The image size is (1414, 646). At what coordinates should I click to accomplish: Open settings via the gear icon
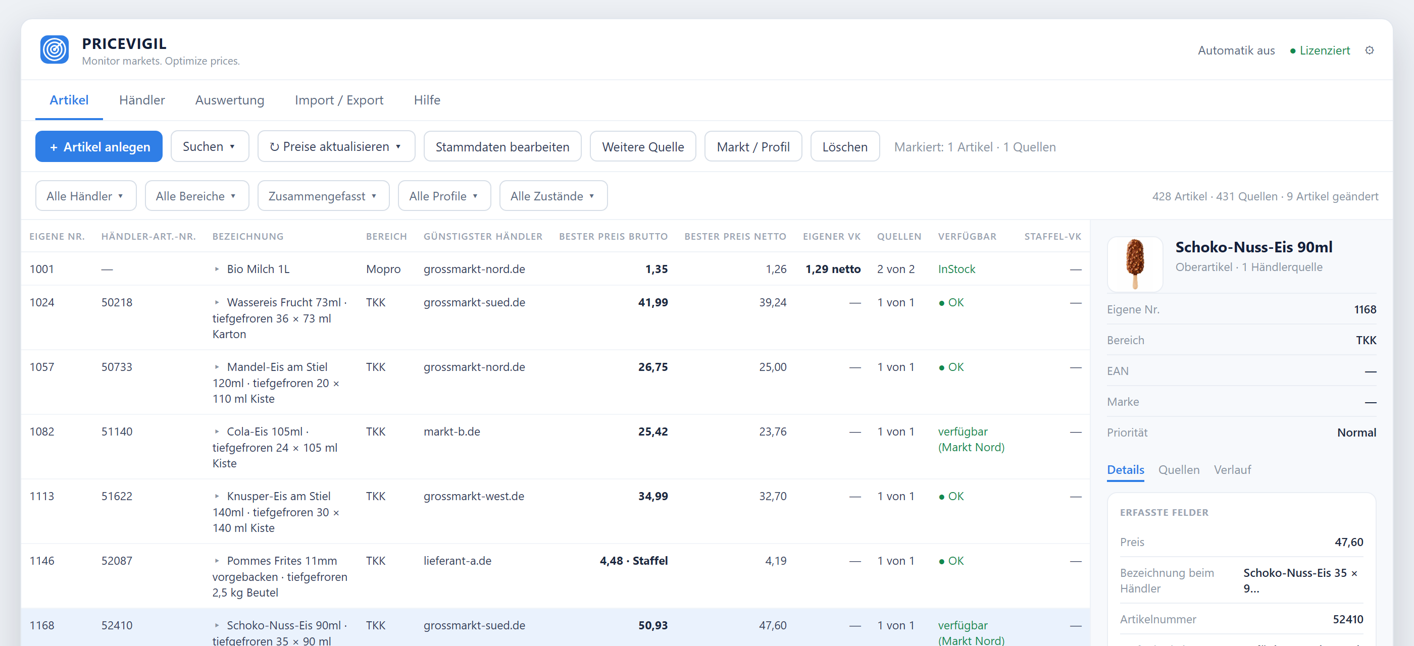pos(1369,50)
